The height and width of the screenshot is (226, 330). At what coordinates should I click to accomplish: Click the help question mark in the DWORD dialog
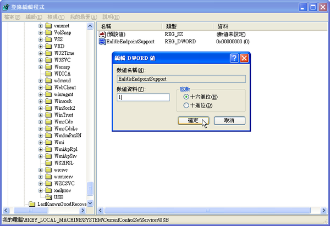coord(234,58)
